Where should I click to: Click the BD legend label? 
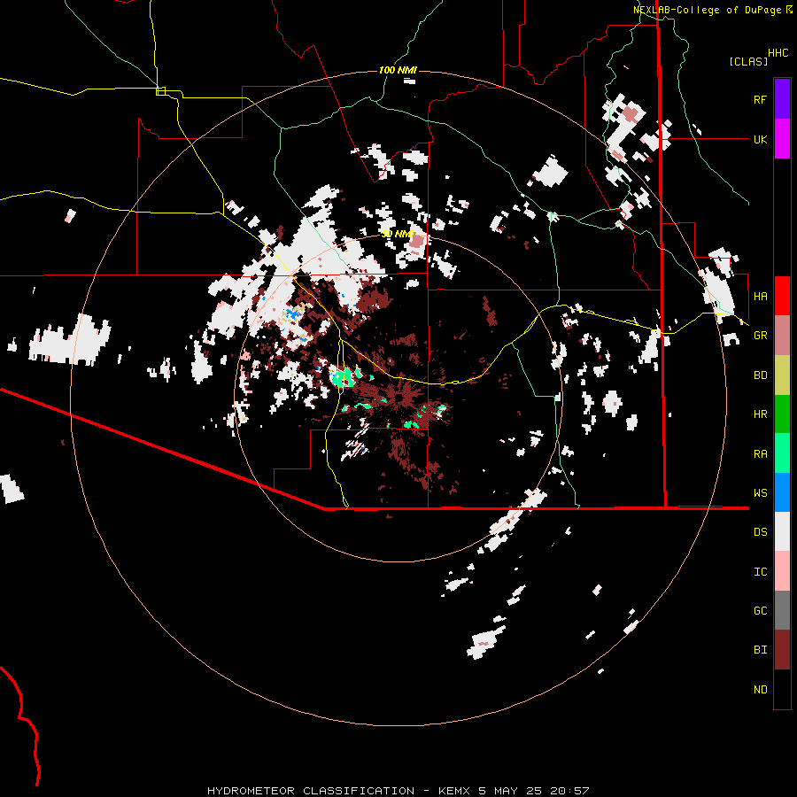click(x=760, y=375)
